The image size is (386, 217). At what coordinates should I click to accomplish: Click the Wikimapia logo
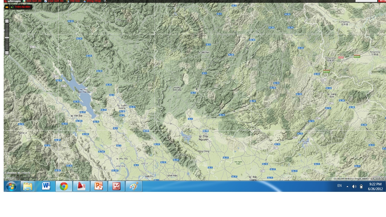pos(12,1)
